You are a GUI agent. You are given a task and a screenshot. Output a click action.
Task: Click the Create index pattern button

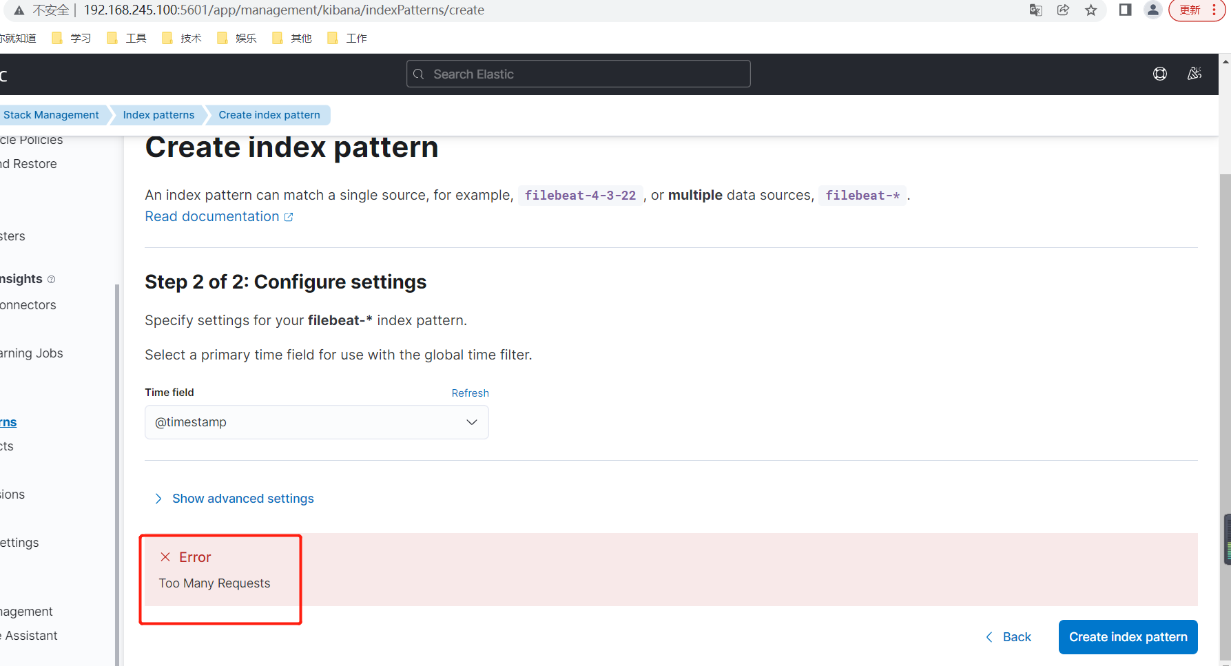pos(1128,637)
